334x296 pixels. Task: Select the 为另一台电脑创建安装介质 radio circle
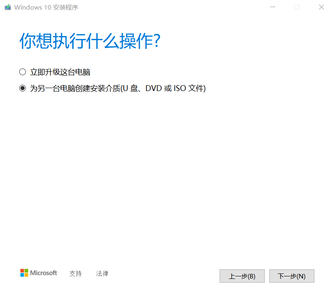pos(23,88)
